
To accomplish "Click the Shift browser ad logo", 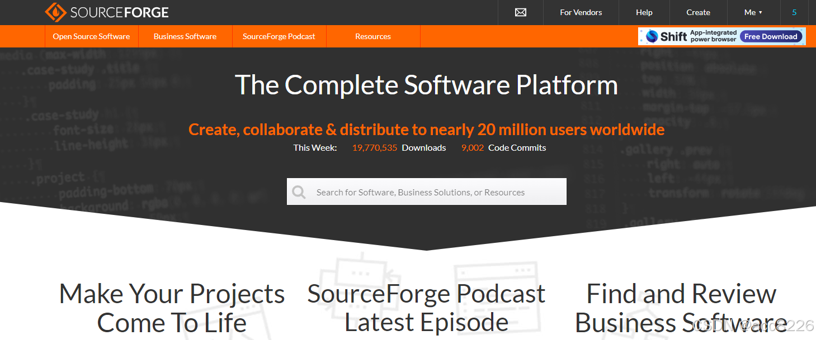I will (666, 36).
